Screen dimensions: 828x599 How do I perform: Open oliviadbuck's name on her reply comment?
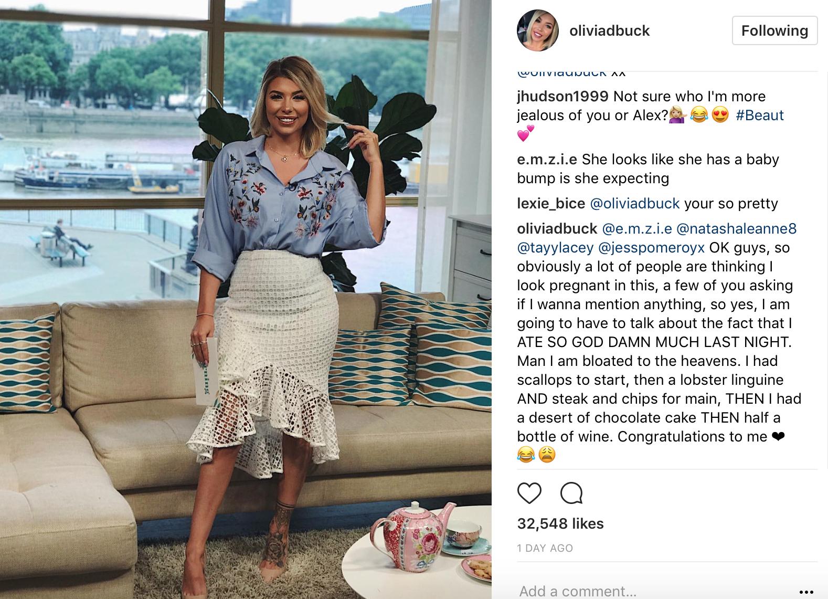point(557,229)
